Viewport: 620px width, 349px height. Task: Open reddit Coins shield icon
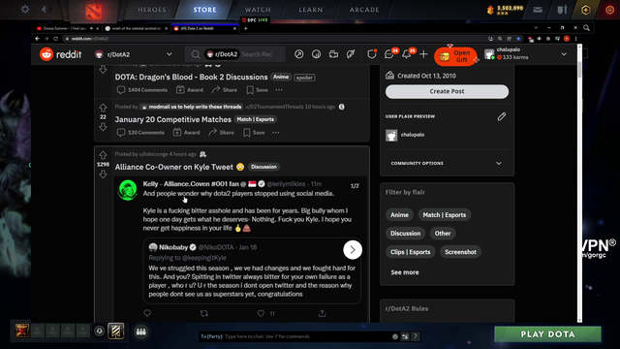click(x=371, y=54)
